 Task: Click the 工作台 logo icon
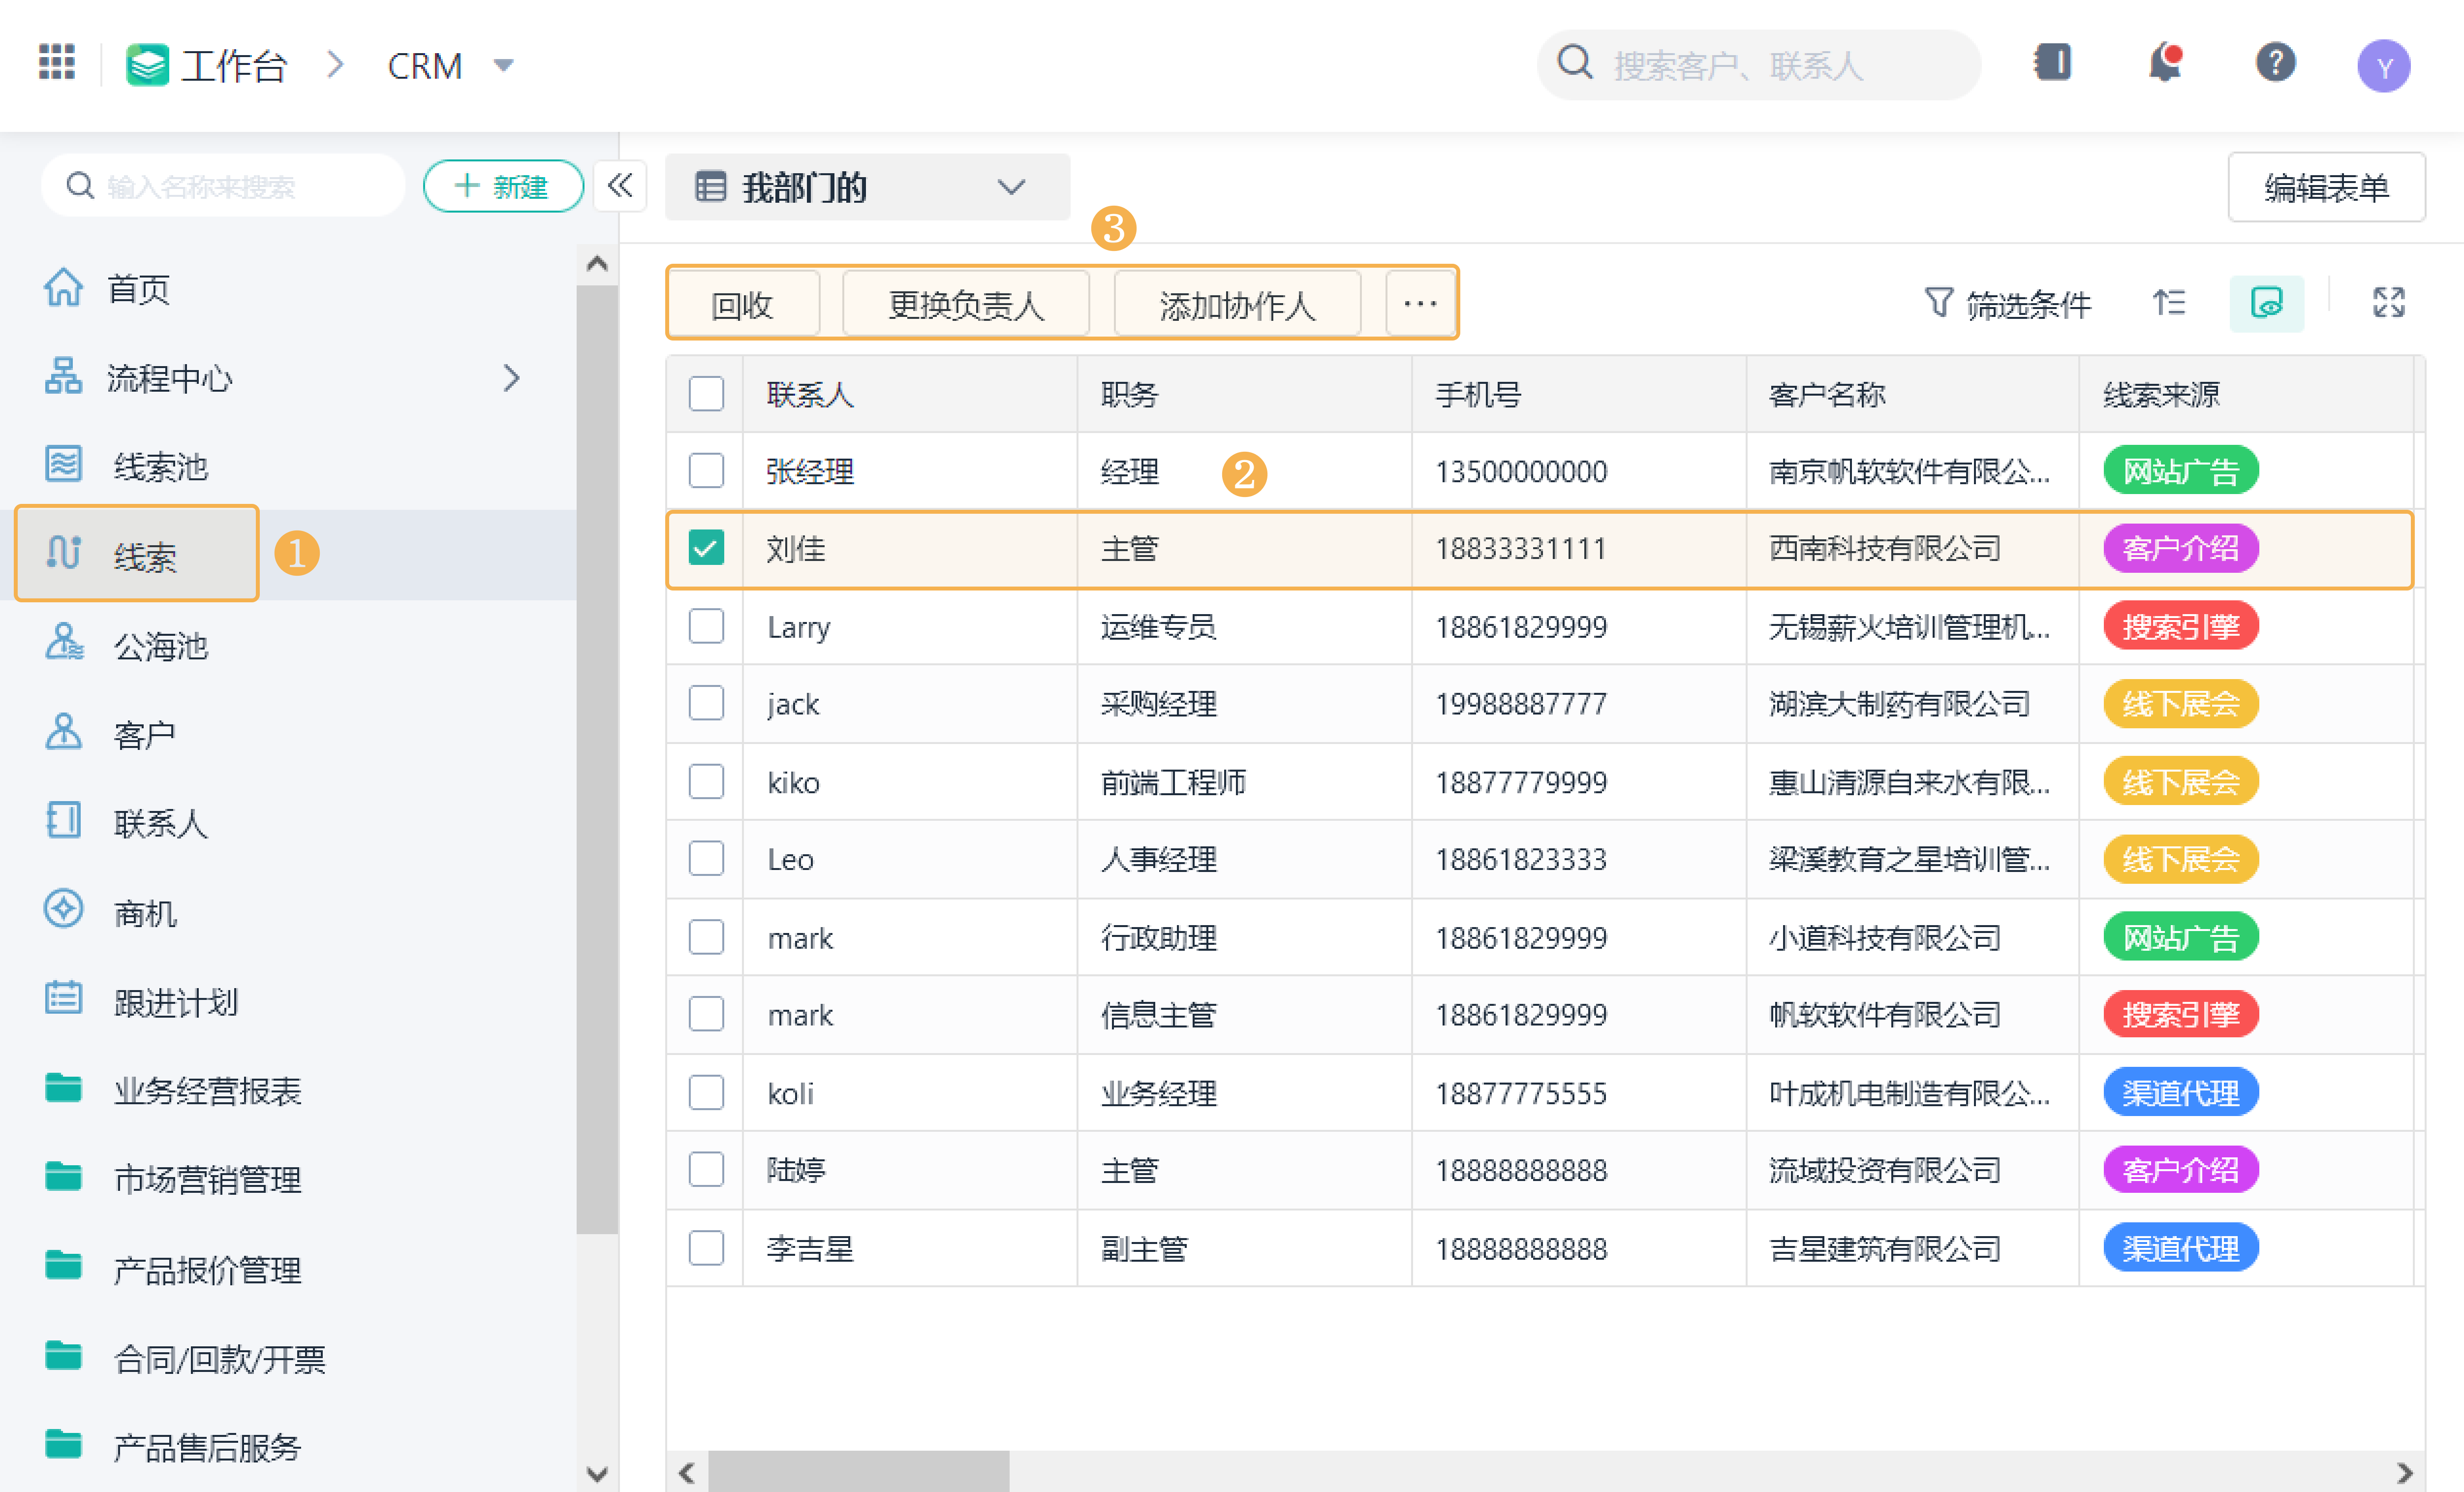tap(147, 65)
